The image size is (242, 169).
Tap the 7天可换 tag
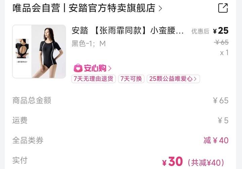click(131, 79)
